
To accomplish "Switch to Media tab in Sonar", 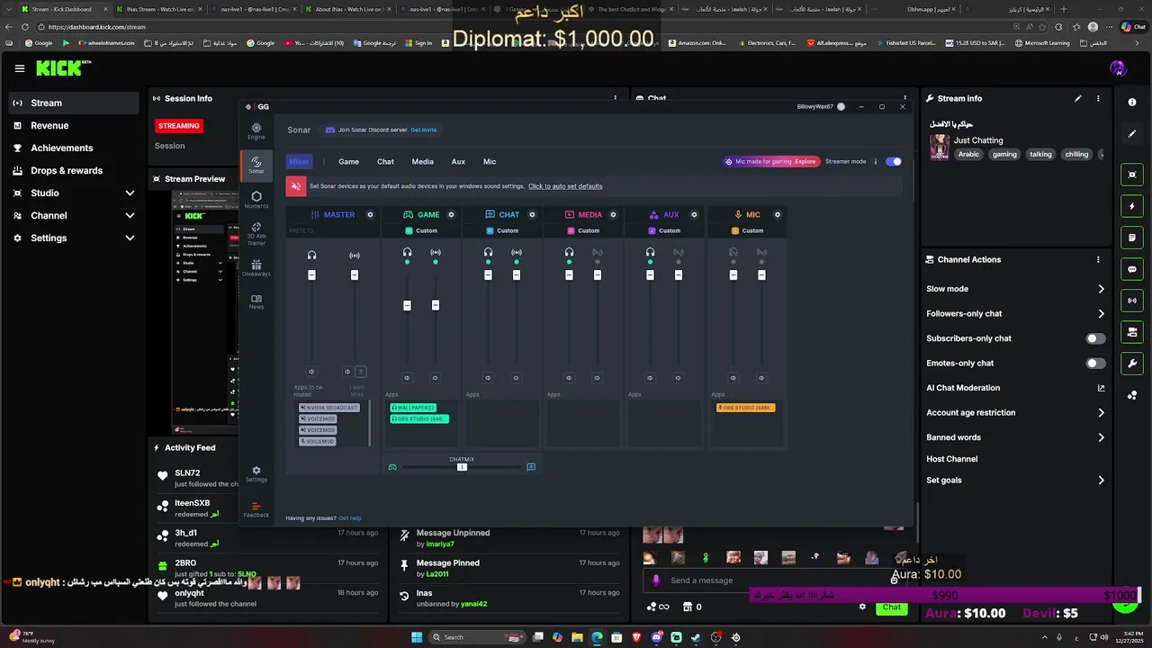I will click(422, 162).
